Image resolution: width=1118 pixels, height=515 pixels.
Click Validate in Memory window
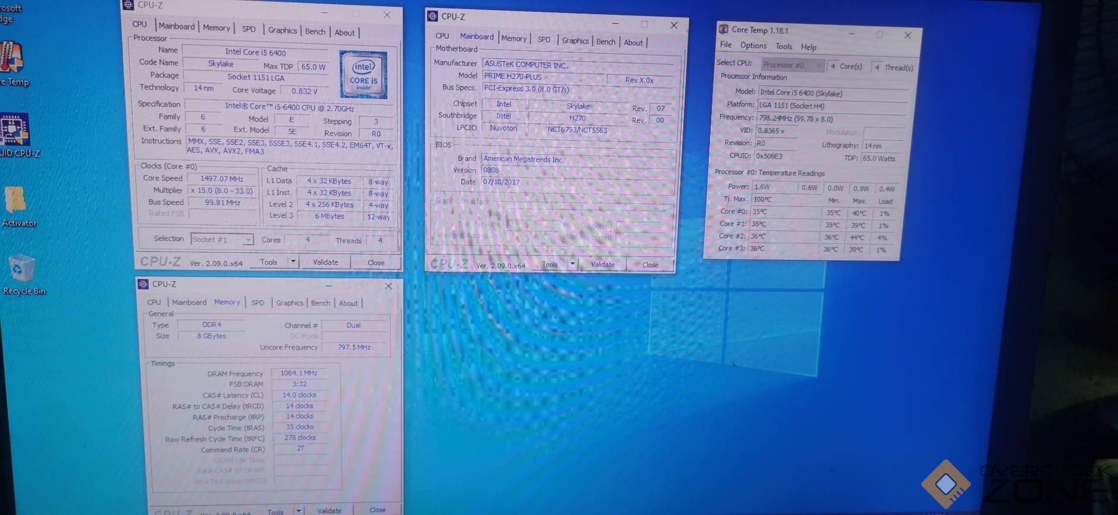coord(329,511)
